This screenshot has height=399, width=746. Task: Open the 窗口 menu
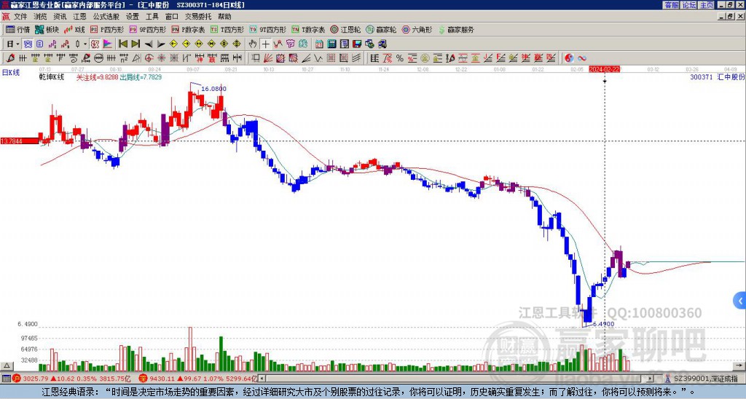(172, 17)
